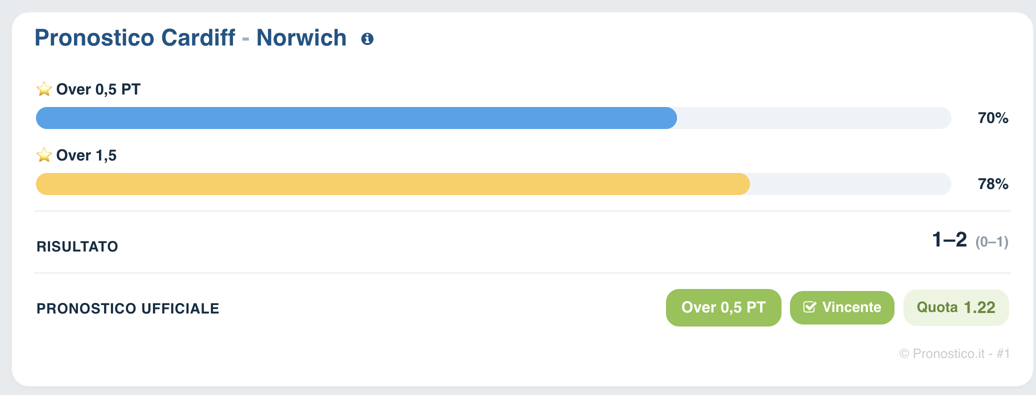Click the info icon beside Norwich title
This screenshot has width=1036, height=395.
[367, 39]
